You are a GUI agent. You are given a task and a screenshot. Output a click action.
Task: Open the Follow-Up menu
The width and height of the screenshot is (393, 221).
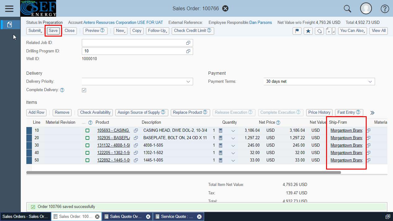[157, 31]
